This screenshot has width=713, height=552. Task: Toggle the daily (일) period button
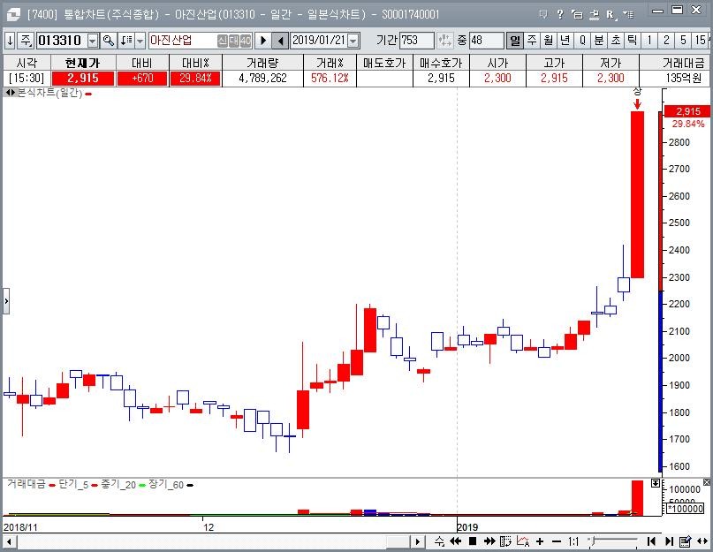515,41
